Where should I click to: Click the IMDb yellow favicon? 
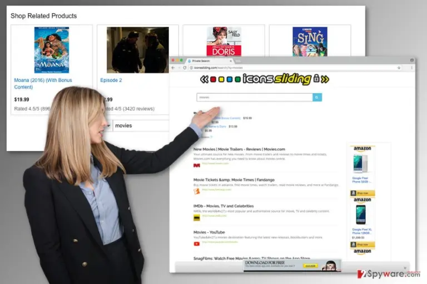click(x=197, y=217)
